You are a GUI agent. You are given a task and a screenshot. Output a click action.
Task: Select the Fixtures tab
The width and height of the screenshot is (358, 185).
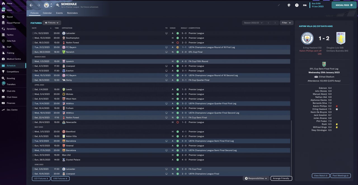click(x=34, y=13)
